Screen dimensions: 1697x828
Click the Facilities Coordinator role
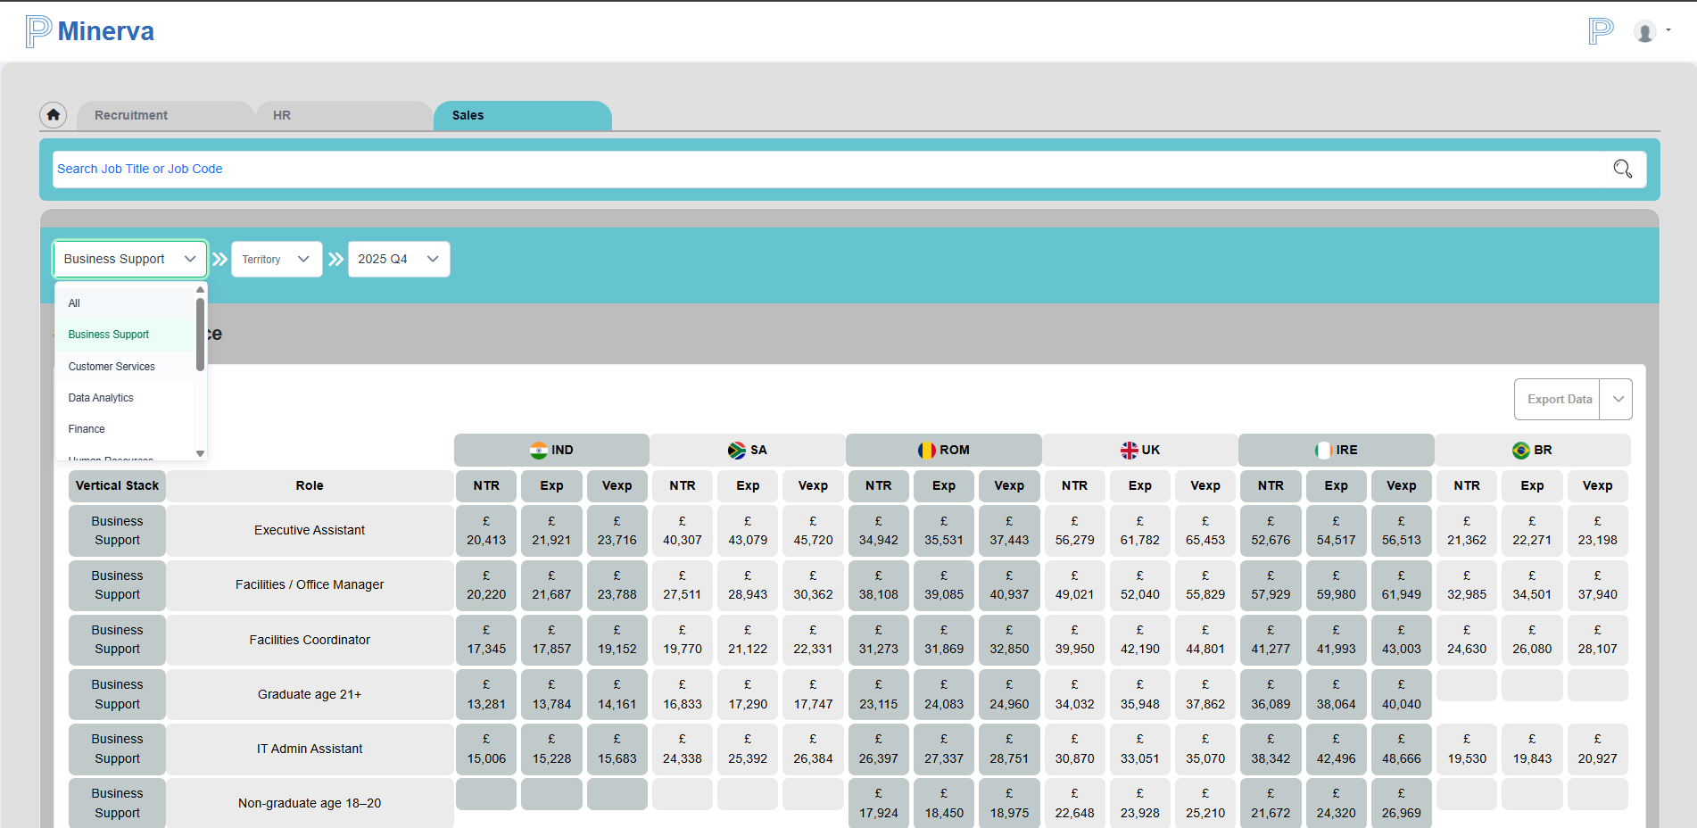(310, 640)
